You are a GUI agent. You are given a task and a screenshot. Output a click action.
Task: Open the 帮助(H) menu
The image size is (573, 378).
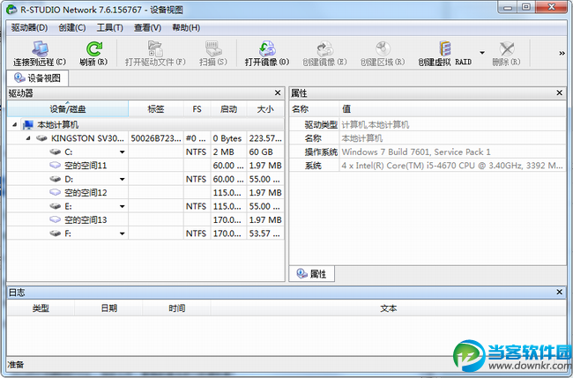pyautogui.click(x=186, y=28)
